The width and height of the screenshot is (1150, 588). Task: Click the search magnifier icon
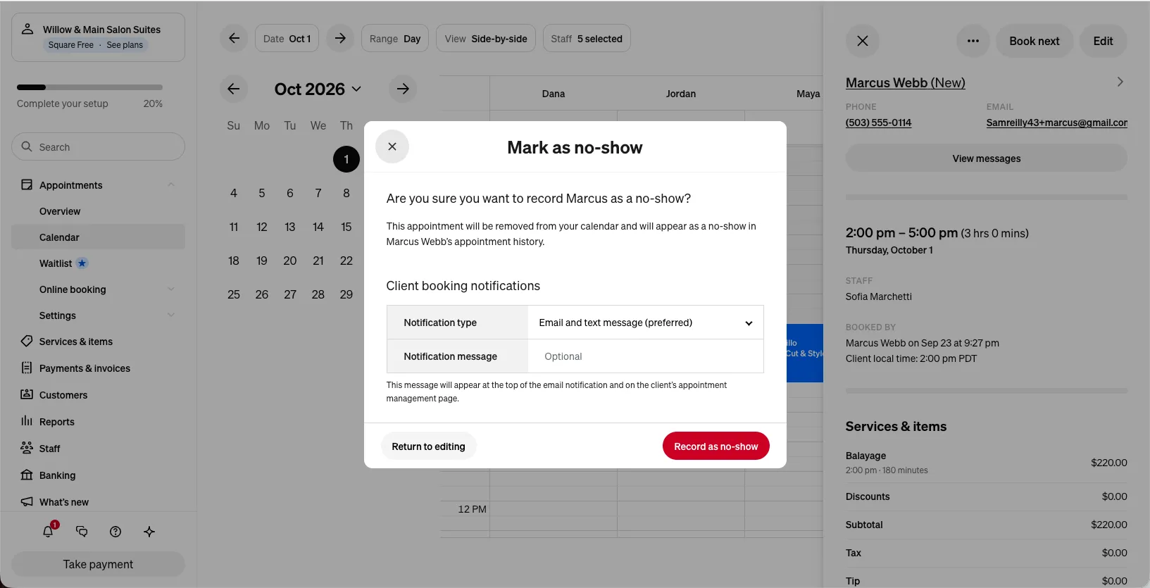pyautogui.click(x=27, y=146)
